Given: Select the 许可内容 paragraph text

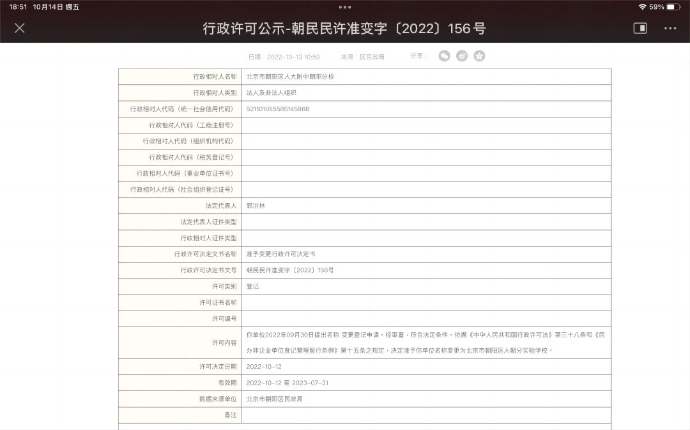Looking at the screenshot, I should [x=425, y=343].
